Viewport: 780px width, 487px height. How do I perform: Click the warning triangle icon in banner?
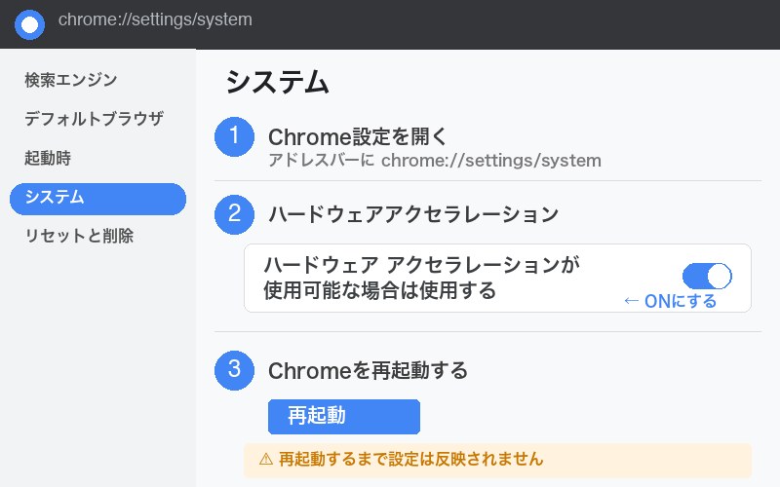pos(266,459)
